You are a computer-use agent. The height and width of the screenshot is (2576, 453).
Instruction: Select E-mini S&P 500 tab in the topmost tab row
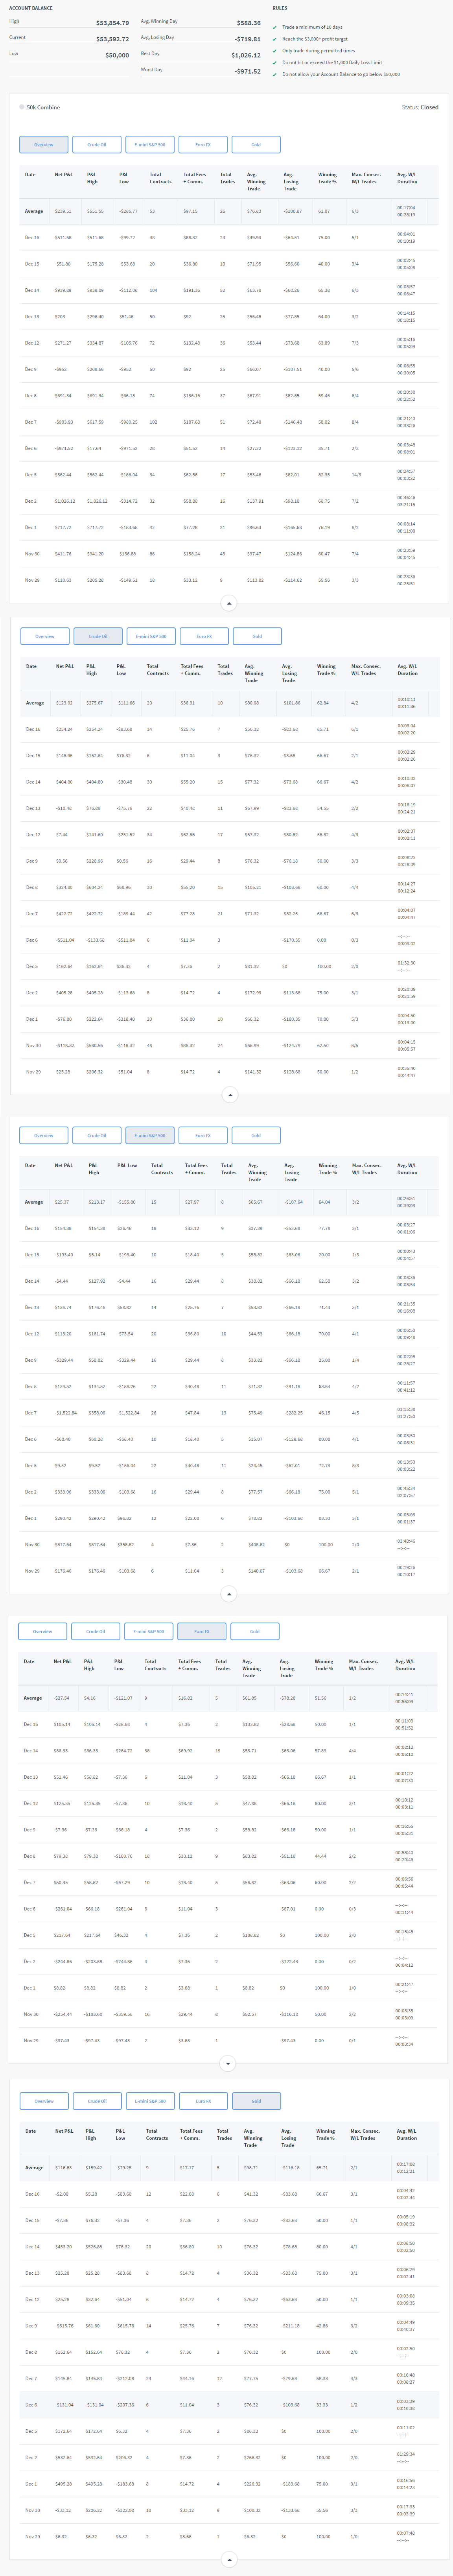(x=150, y=144)
